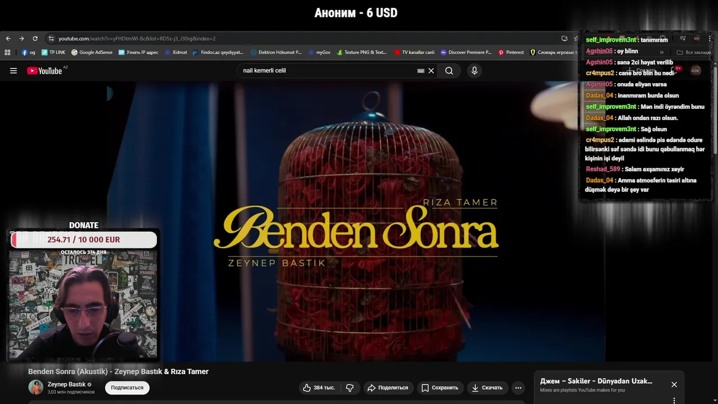This screenshot has height=404, width=718.
Task: Open the Все закладки bookmarks folder
Action: (694, 52)
